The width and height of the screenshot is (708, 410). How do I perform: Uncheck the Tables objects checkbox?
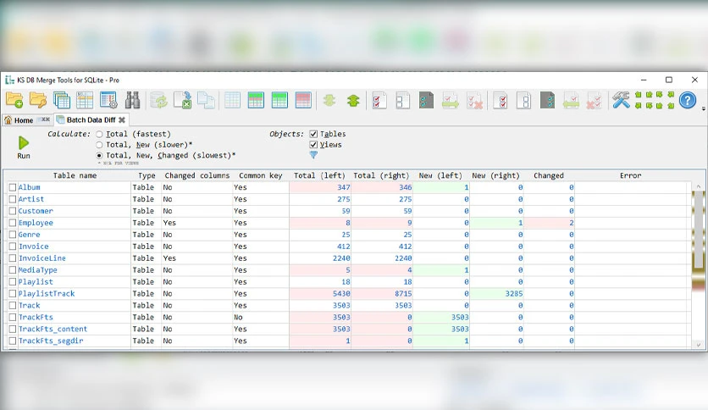[x=313, y=134]
